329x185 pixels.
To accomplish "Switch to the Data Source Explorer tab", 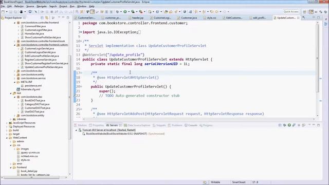I will (137, 125).
